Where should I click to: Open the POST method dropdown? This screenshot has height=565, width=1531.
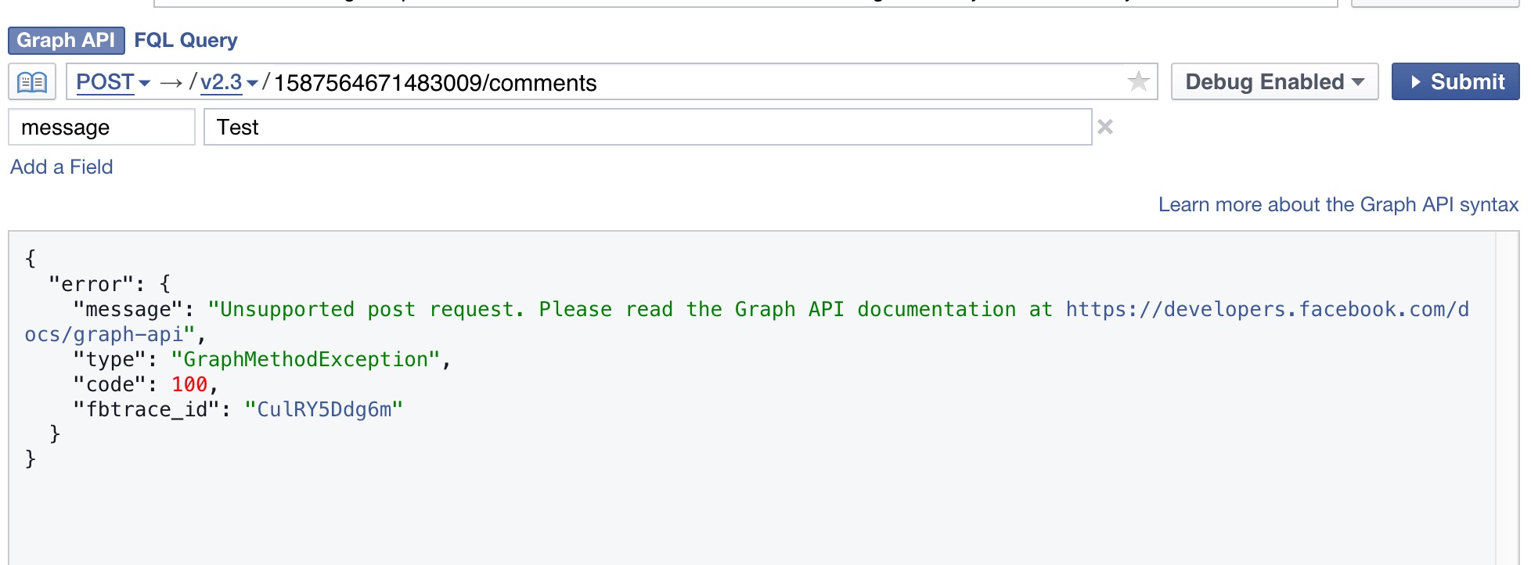coord(113,82)
